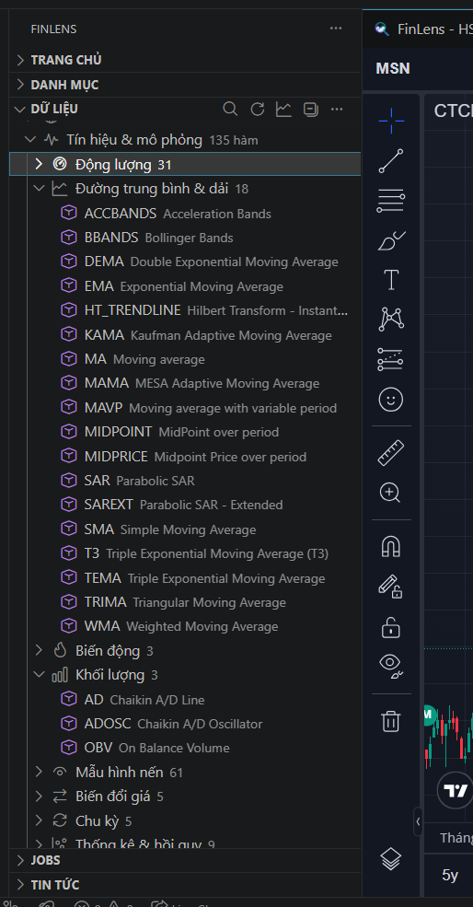Select SAR Parabolic SAR item
The width and height of the screenshot is (473, 907).
click(185, 481)
